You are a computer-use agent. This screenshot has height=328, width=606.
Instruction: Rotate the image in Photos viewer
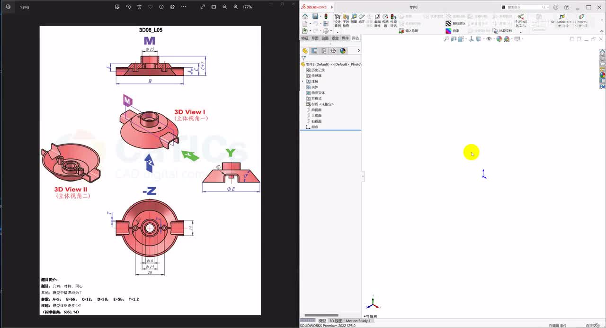tap(128, 7)
